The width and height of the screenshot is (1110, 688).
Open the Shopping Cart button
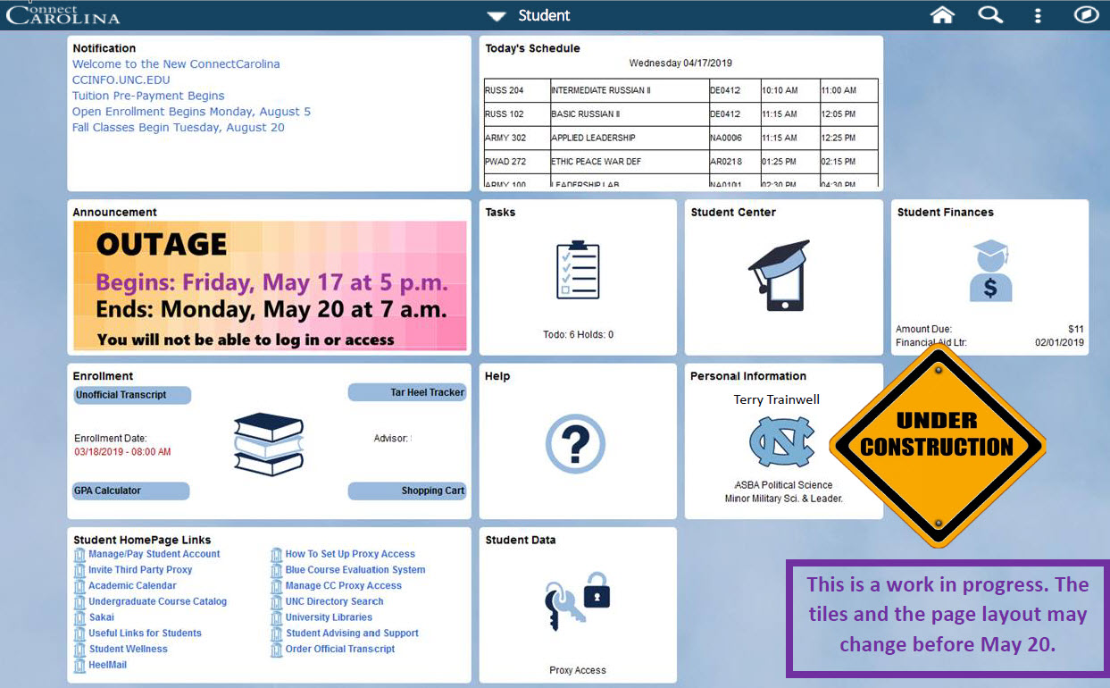[407, 491]
